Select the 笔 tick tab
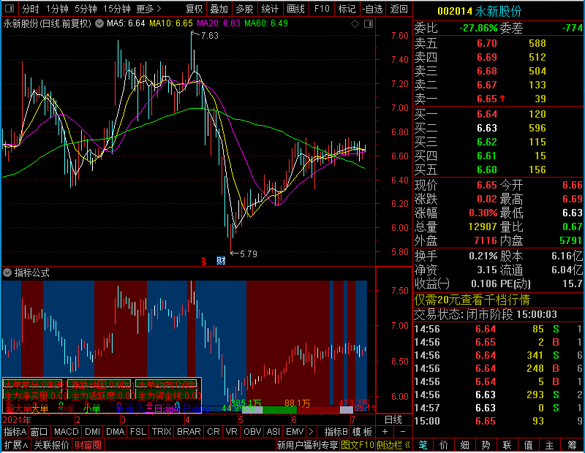The height and width of the screenshot is (453, 585). (x=423, y=445)
